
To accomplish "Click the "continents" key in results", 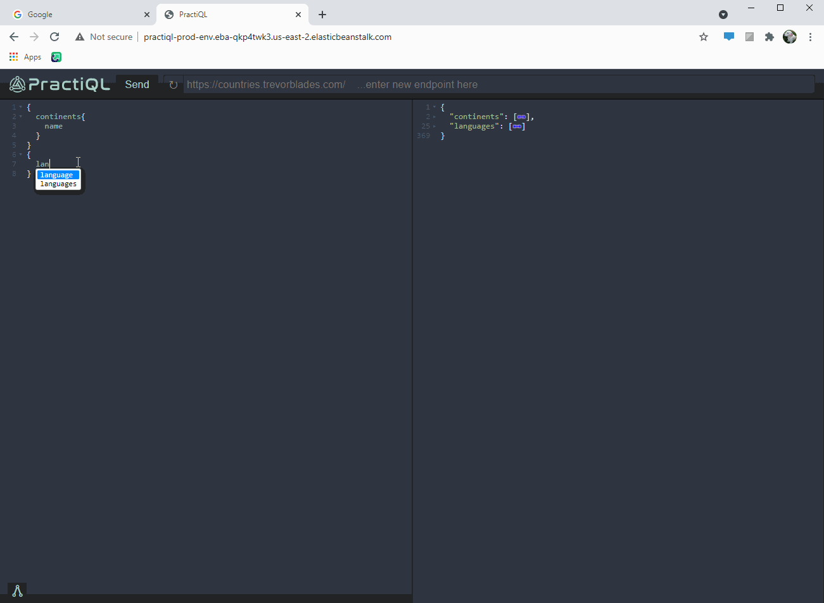I will click(477, 117).
